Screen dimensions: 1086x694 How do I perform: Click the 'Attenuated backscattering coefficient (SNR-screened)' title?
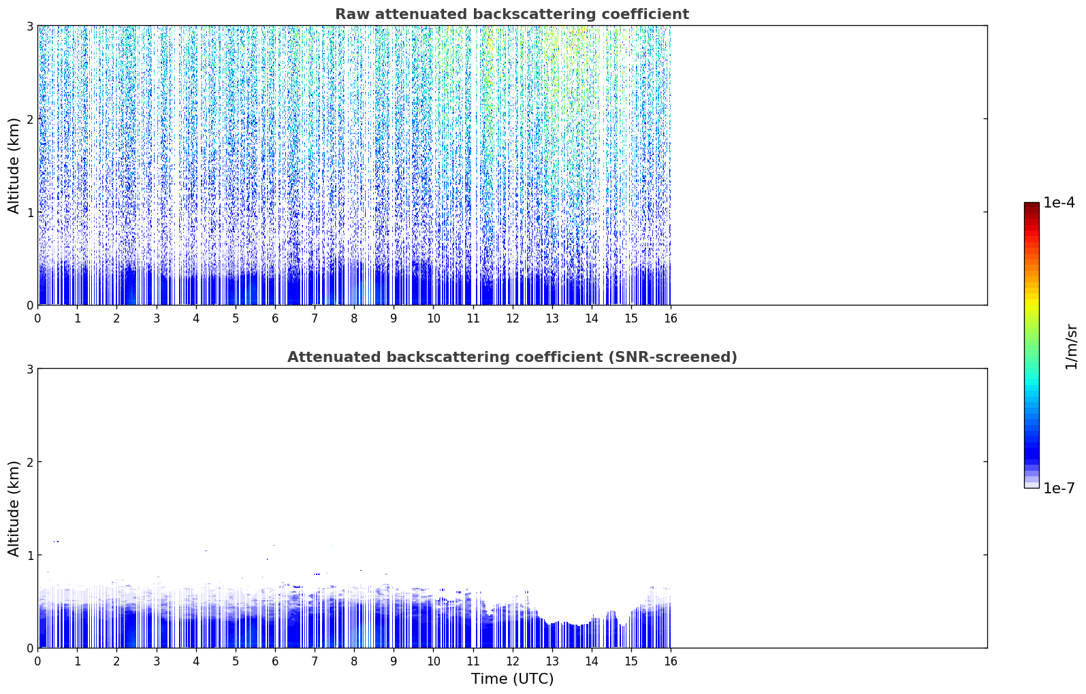(512, 357)
